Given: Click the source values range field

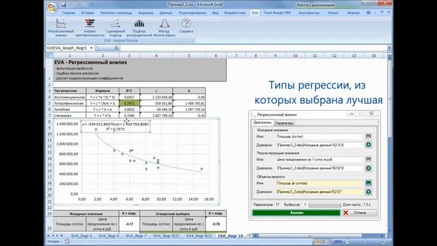Looking at the screenshot, I should pos(320,145).
